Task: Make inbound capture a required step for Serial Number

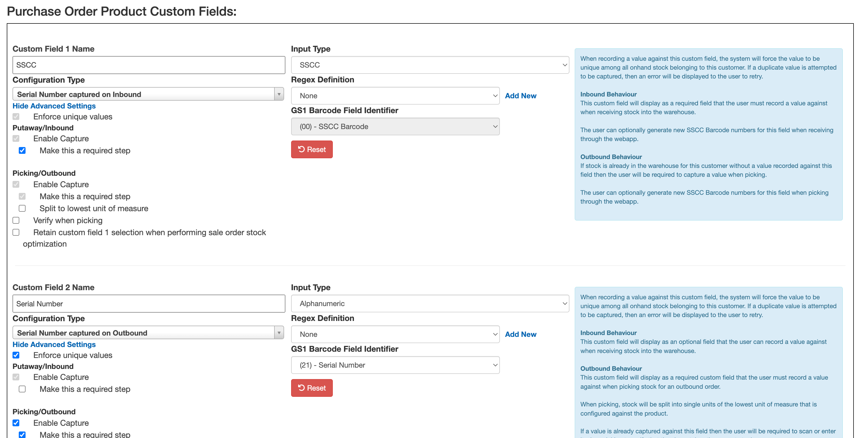Action: [x=22, y=389]
